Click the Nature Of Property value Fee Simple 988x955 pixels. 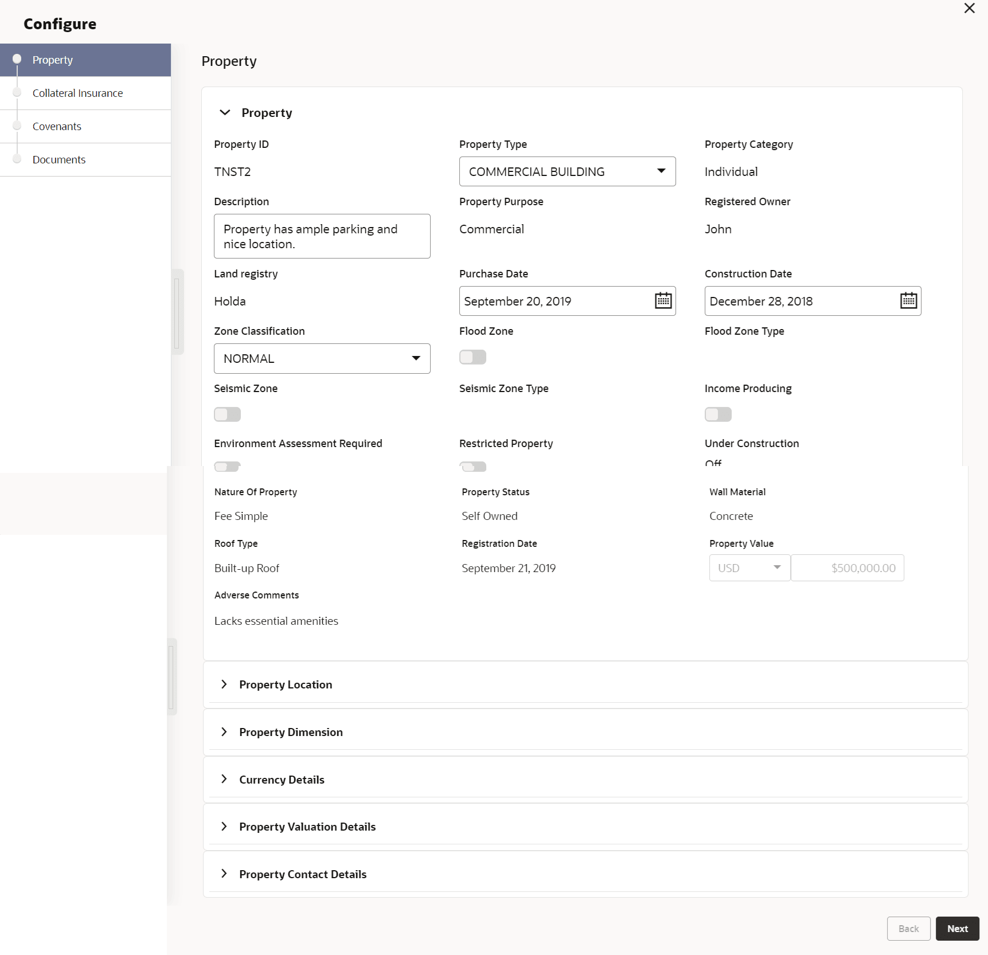241,516
